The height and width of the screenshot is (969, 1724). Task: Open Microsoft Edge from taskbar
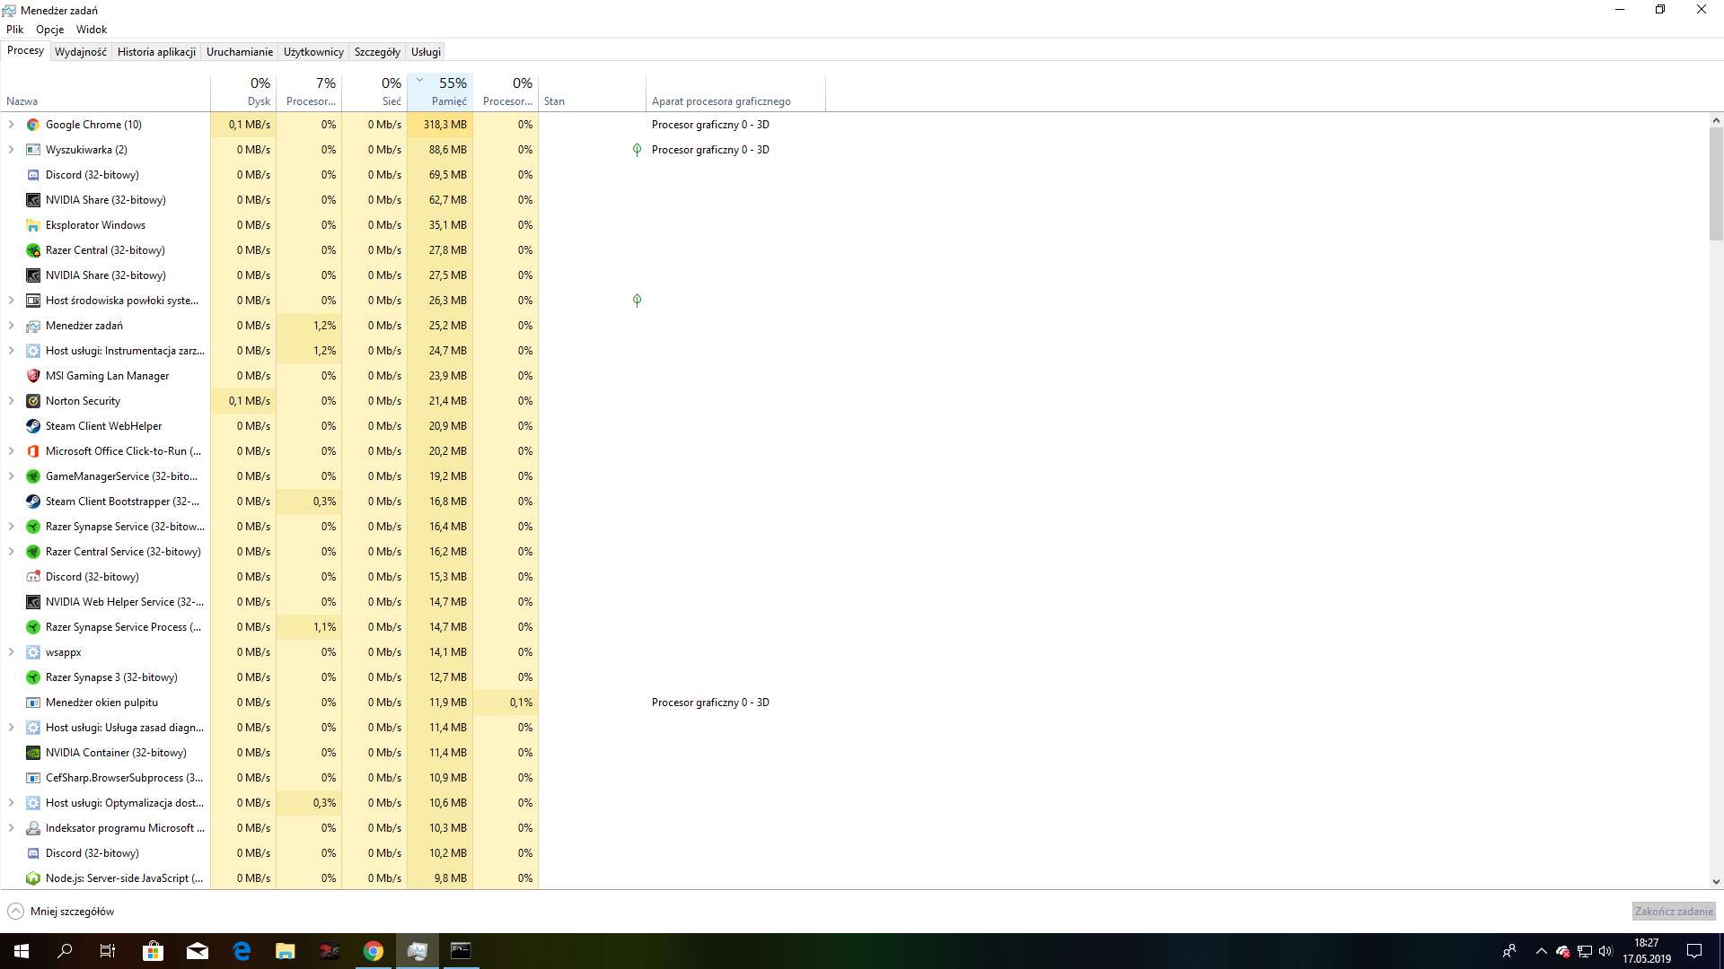tap(242, 951)
